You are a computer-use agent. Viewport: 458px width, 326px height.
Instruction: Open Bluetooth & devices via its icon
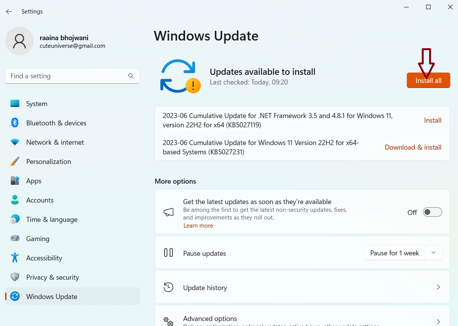pyautogui.click(x=15, y=123)
